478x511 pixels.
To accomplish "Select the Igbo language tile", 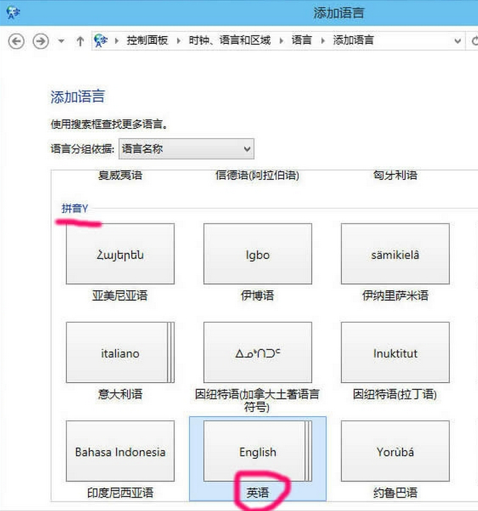I will [257, 254].
